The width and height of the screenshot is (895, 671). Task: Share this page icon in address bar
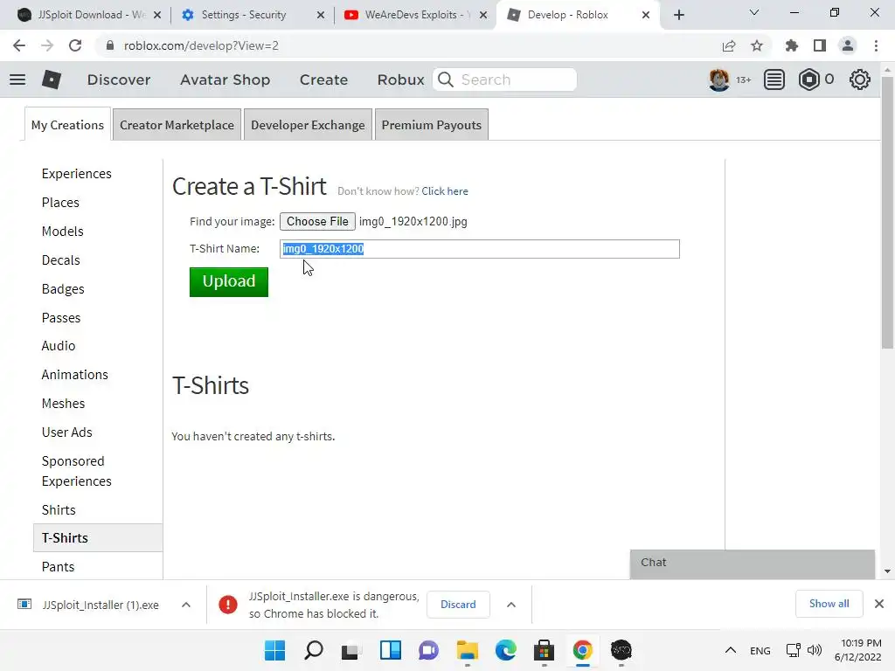pos(729,45)
